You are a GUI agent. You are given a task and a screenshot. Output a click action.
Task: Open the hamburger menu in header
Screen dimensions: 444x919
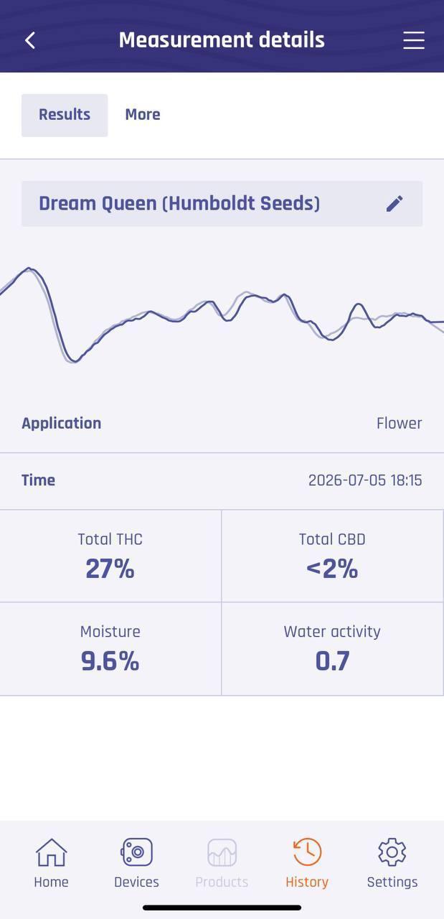pos(414,40)
